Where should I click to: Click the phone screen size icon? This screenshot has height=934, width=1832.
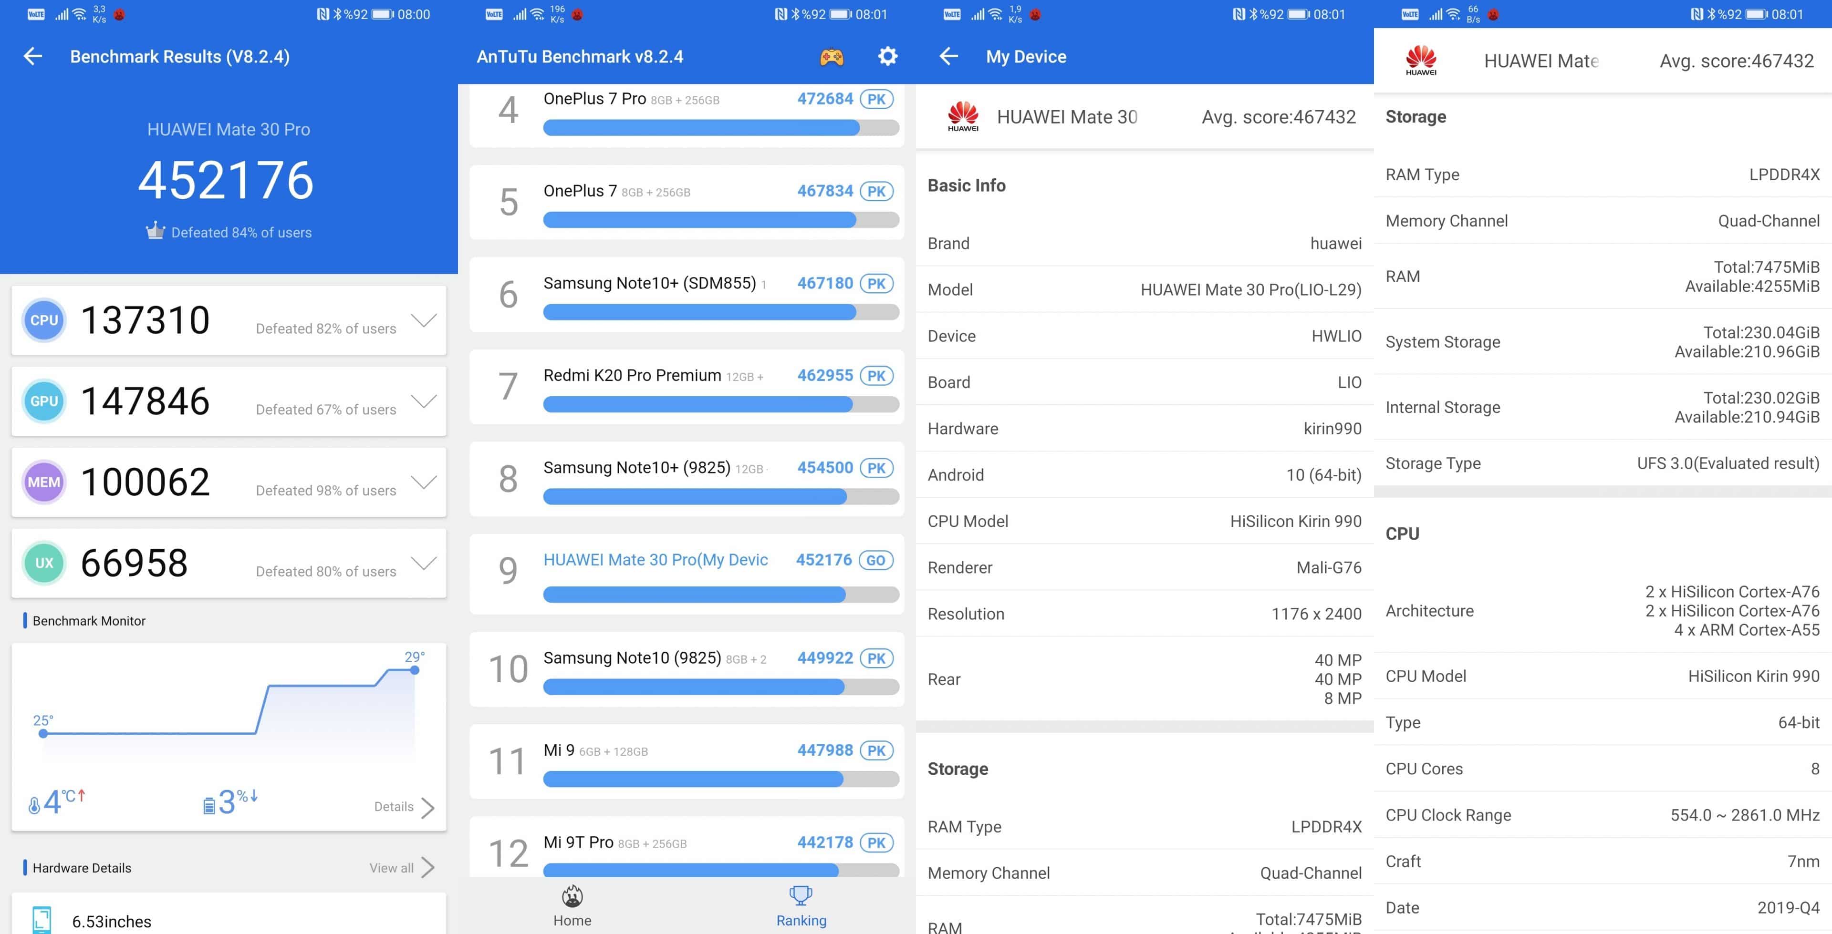point(42,920)
